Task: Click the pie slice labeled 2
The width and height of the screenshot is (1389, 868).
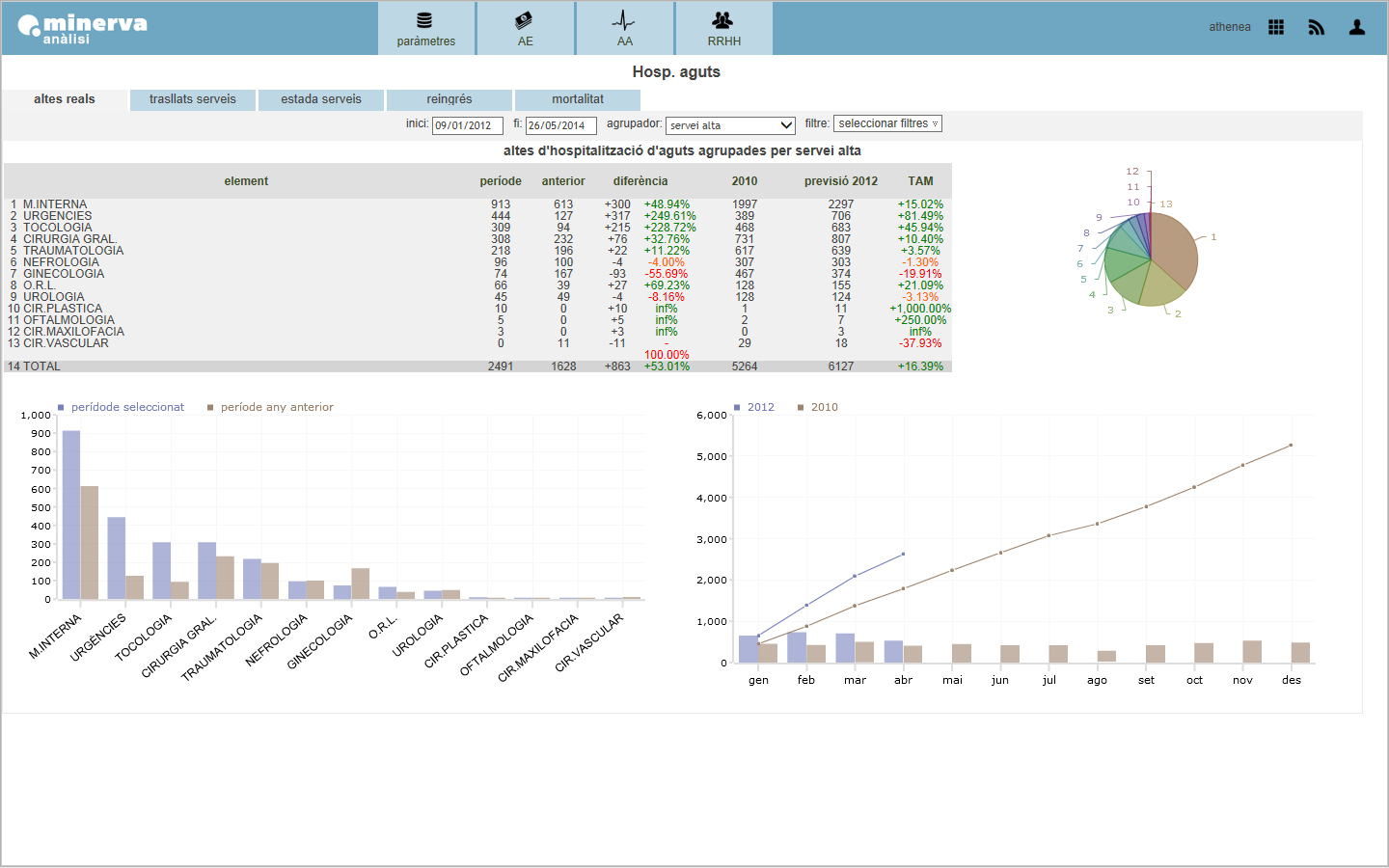Action: [x=1159, y=287]
